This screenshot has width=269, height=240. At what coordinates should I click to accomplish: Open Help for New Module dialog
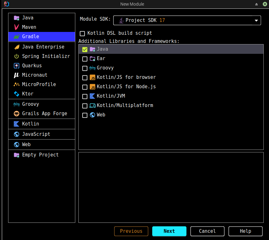click(x=245, y=231)
